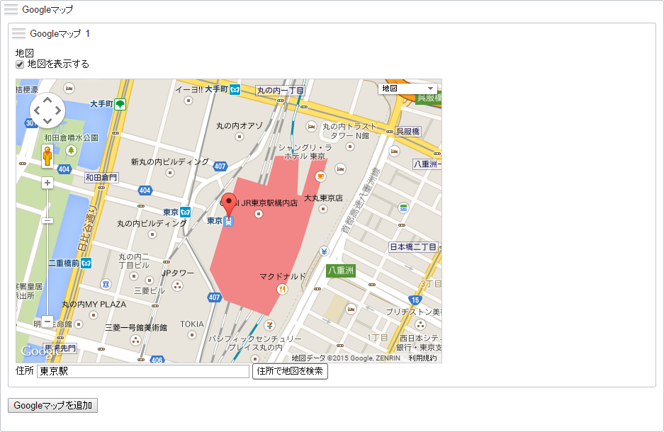Click the シャングリ・ラ ホテル 東京 label

(305, 152)
